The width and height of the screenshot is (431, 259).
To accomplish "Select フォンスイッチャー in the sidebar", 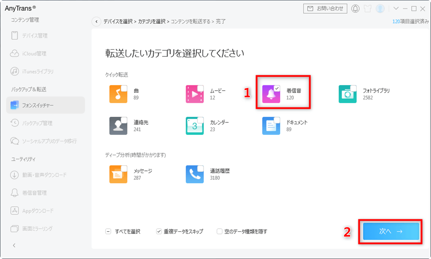I will [x=45, y=105].
